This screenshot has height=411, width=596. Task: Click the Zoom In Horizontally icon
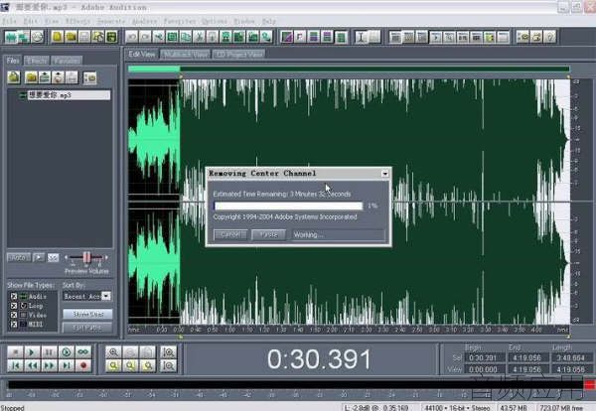113,352
